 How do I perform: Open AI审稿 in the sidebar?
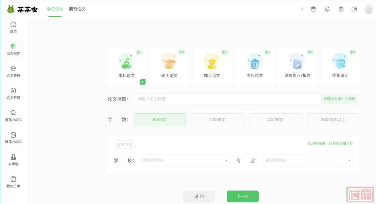[13, 160]
